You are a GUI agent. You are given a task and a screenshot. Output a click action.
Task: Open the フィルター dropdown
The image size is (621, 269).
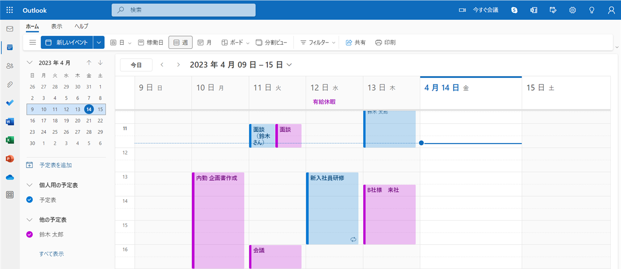pyautogui.click(x=318, y=42)
